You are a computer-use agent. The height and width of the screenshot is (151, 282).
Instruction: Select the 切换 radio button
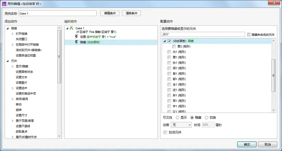[207, 117]
